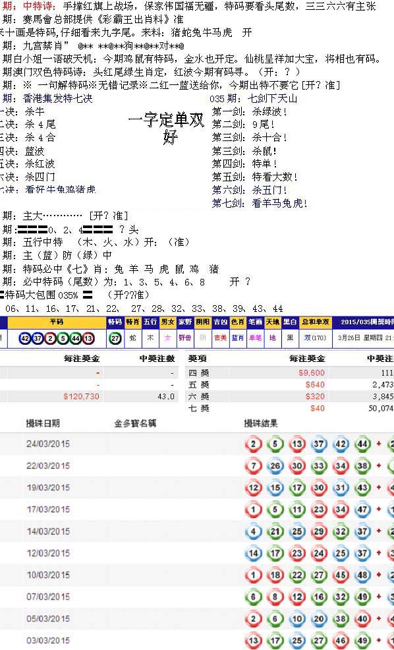Open the 10/03/2015 draw date entry
Image resolution: width=394 pixels, height=650 pixels.
click(48, 575)
